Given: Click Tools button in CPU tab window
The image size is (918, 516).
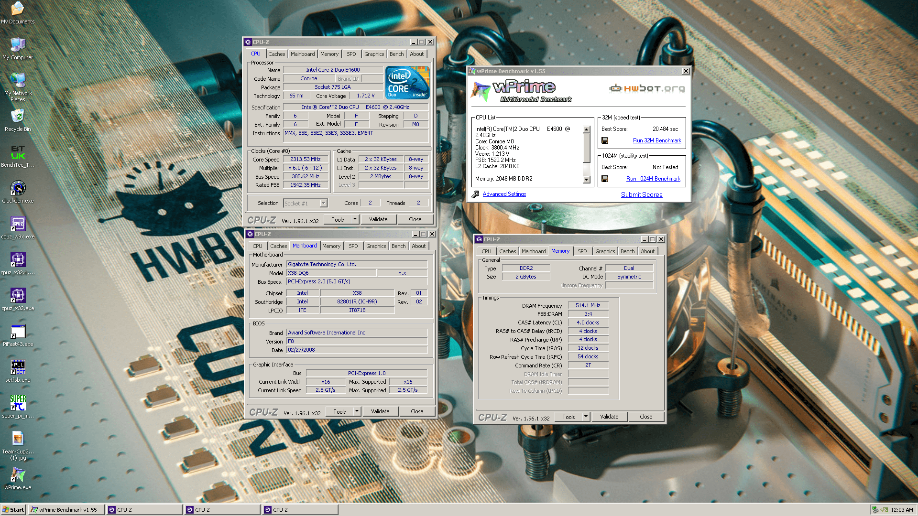Looking at the screenshot, I should click(x=338, y=219).
